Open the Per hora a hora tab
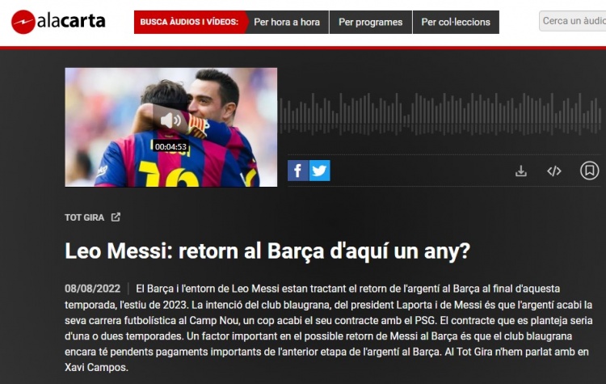The height and width of the screenshot is (384, 606). point(287,22)
